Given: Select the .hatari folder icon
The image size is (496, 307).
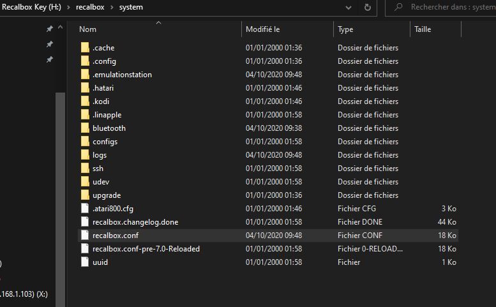Looking at the screenshot, I should point(85,88).
